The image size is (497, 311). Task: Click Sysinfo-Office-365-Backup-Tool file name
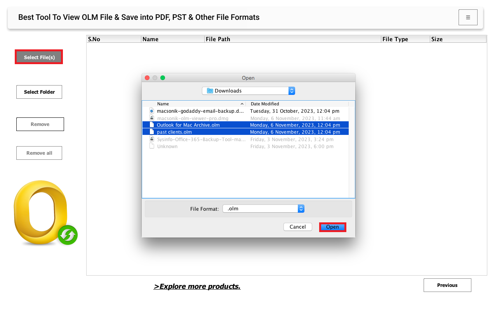click(201, 139)
